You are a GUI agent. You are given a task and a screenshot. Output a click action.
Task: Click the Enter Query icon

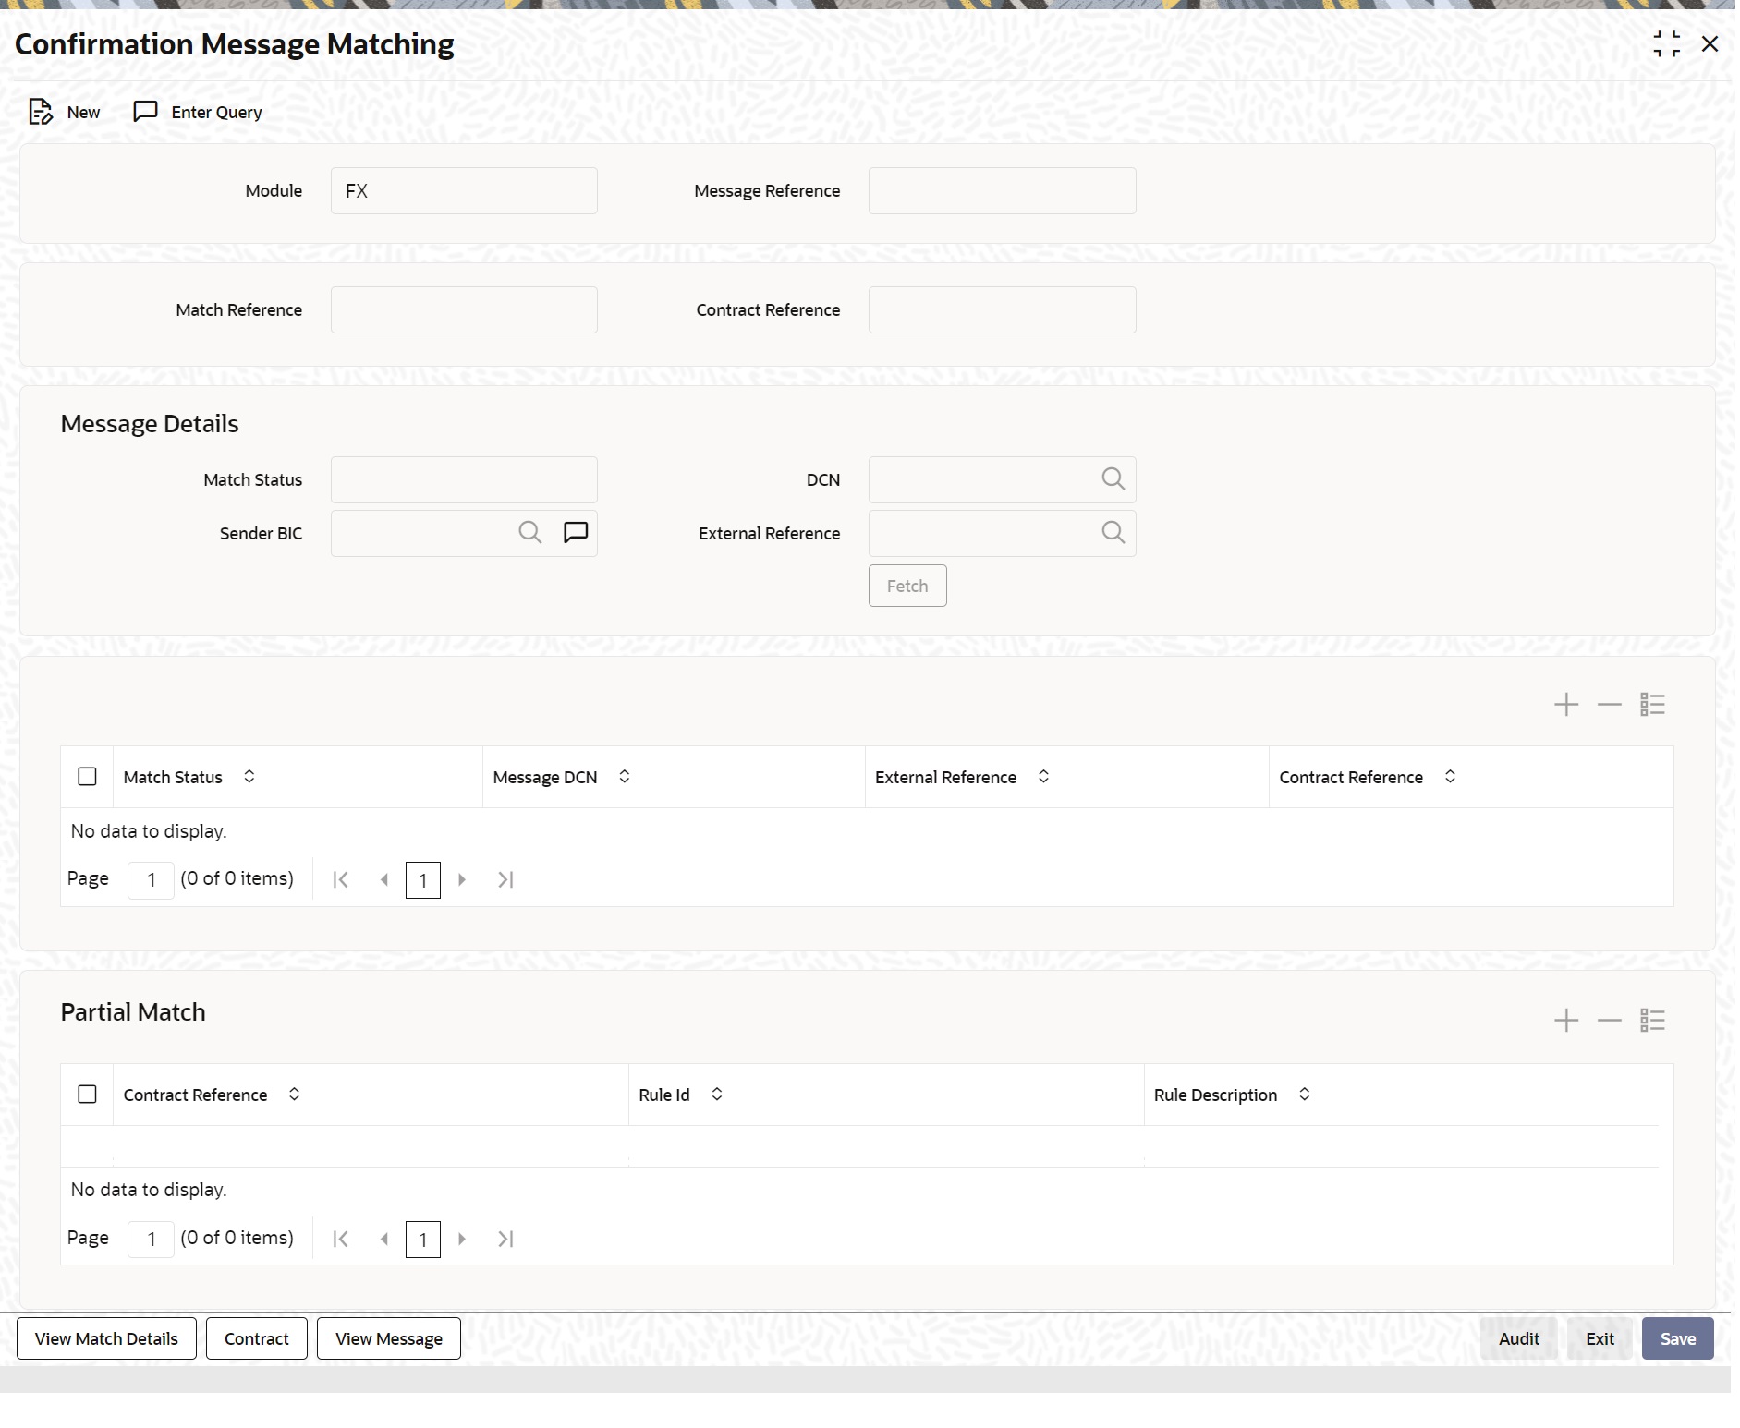click(x=146, y=112)
